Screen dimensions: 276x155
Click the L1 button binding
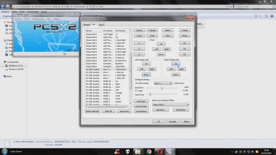tap(139, 43)
